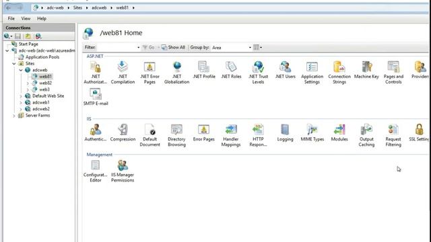Open Application Settings feature
This screenshot has height=242, width=431.
click(x=312, y=73)
